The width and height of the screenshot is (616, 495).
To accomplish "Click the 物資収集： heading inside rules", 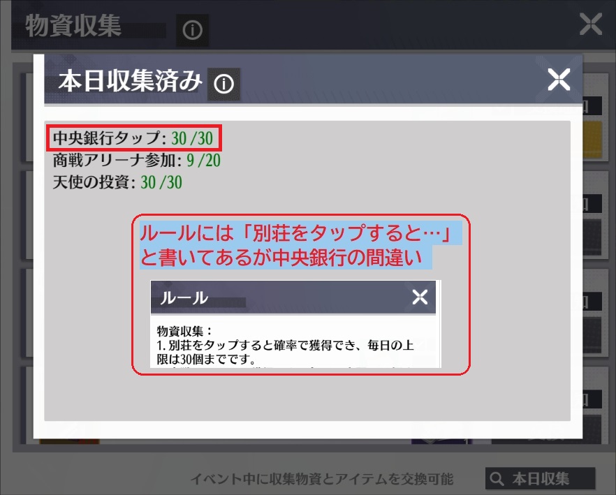I will tap(184, 331).
